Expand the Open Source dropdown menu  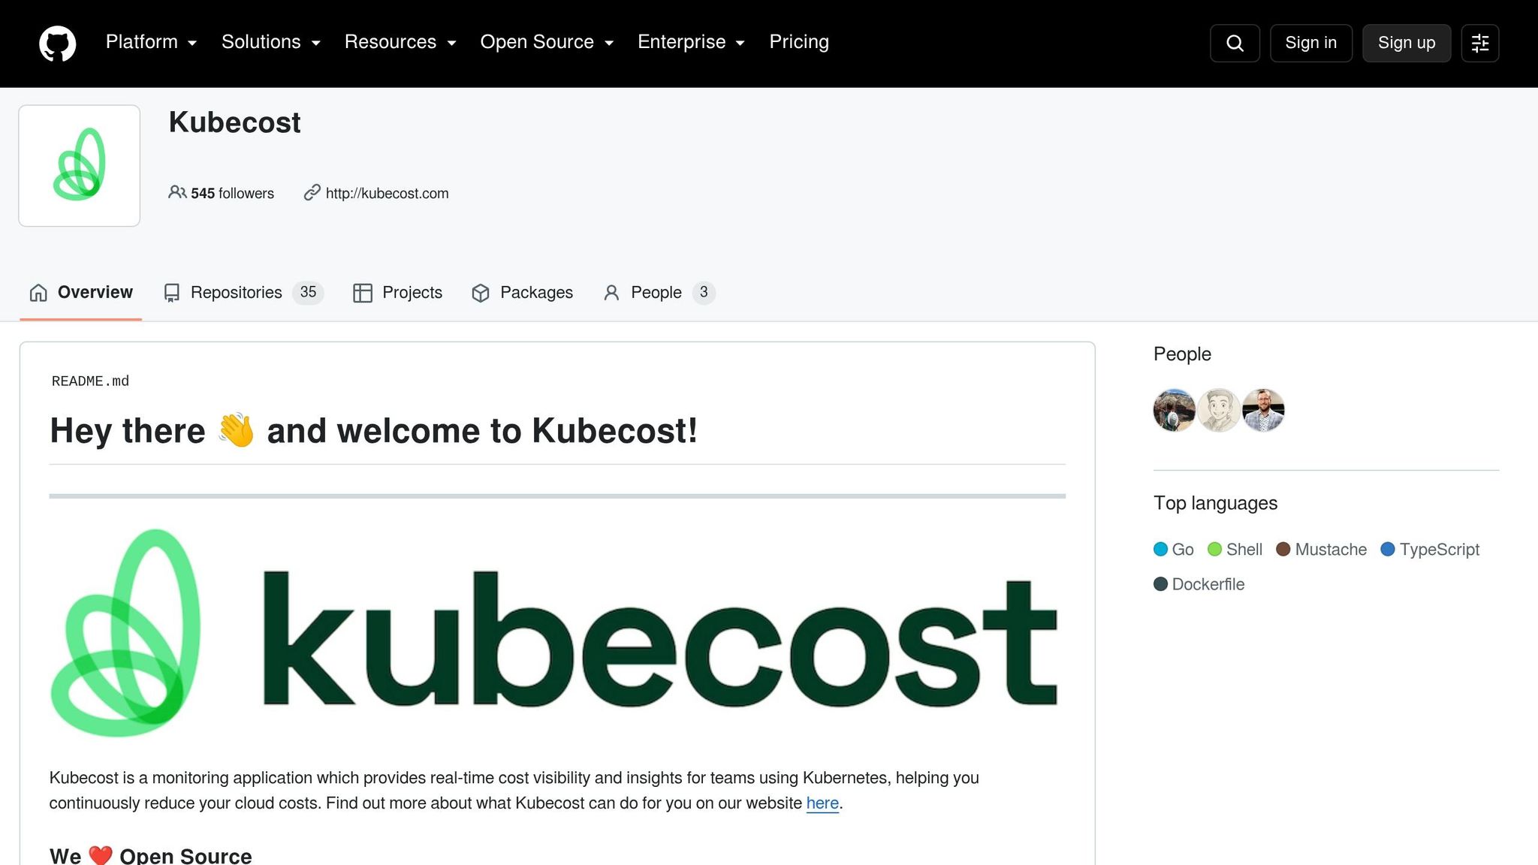point(547,42)
